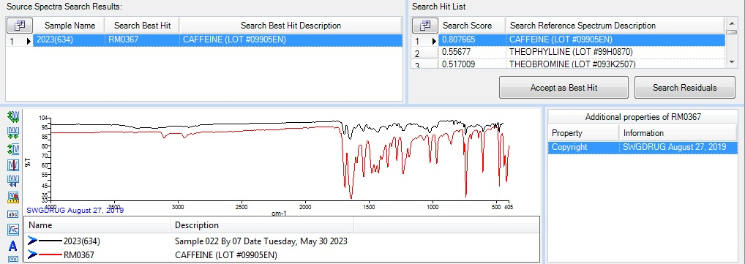
Task: Click row 1 indicator in Search Hit List
Action: 424,40
